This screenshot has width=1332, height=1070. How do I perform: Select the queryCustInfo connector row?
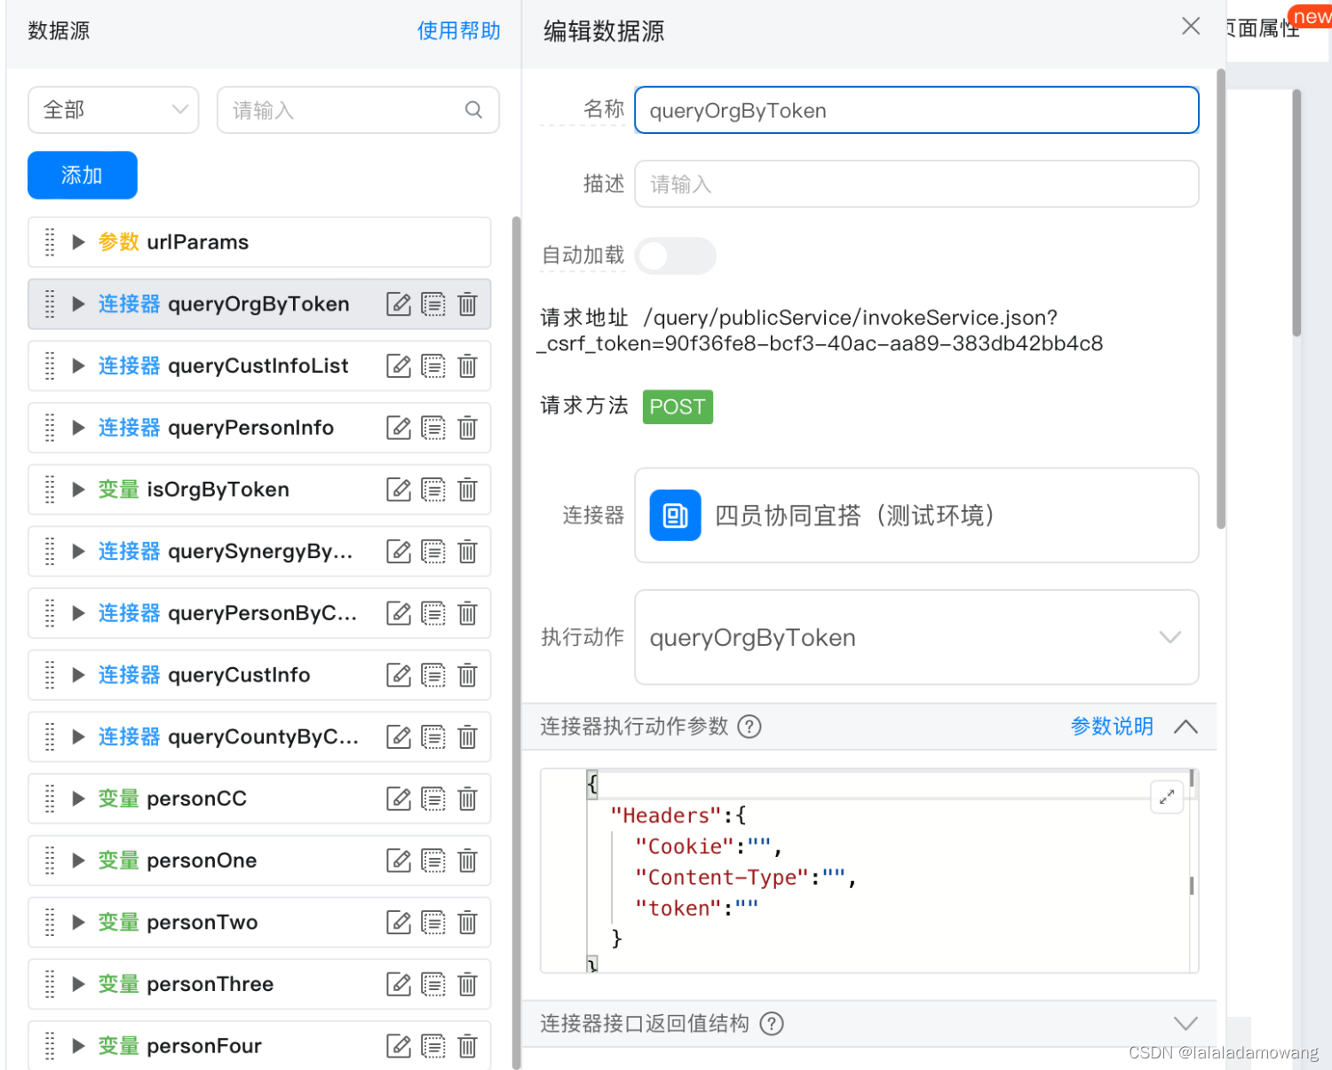tap(259, 675)
